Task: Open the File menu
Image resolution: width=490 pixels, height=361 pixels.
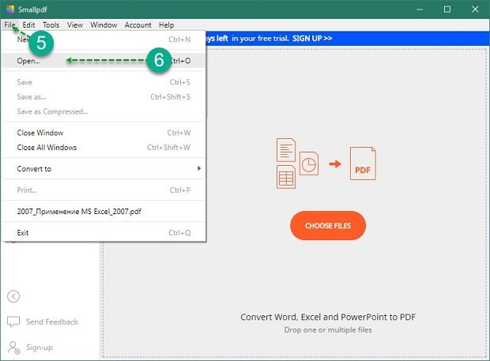Action: point(9,25)
